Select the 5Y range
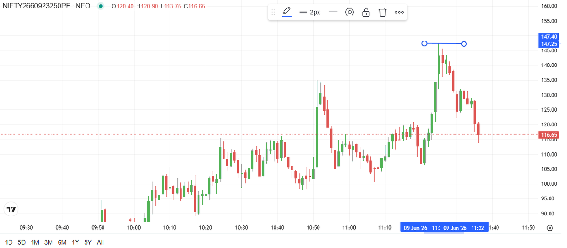The width and height of the screenshot is (567, 248). pyautogui.click(x=87, y=242)
